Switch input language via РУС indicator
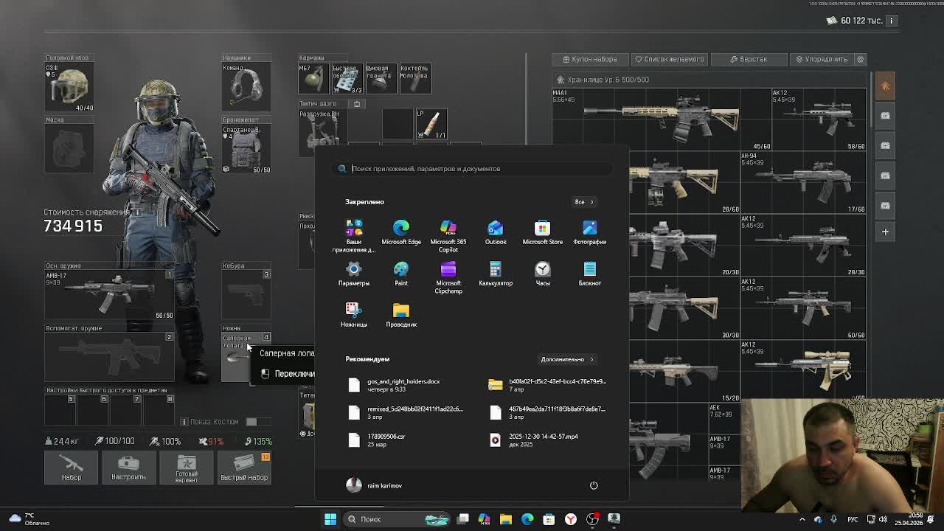Viewport: 944px width, 531px height. click(x=853, y=519)
